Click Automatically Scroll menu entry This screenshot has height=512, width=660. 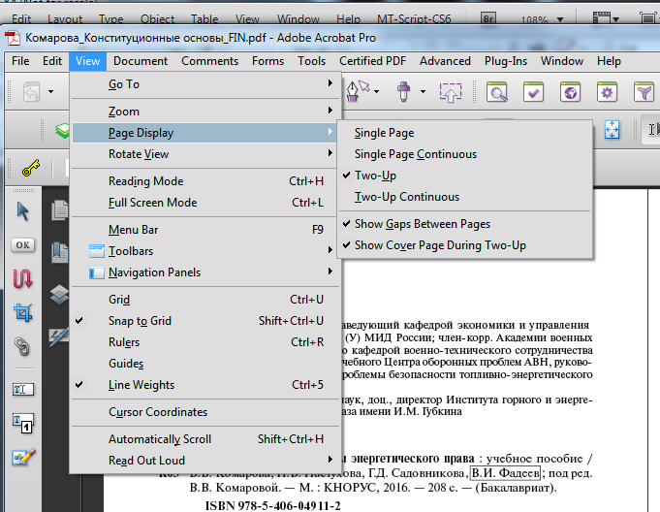(x=205, y=439)
